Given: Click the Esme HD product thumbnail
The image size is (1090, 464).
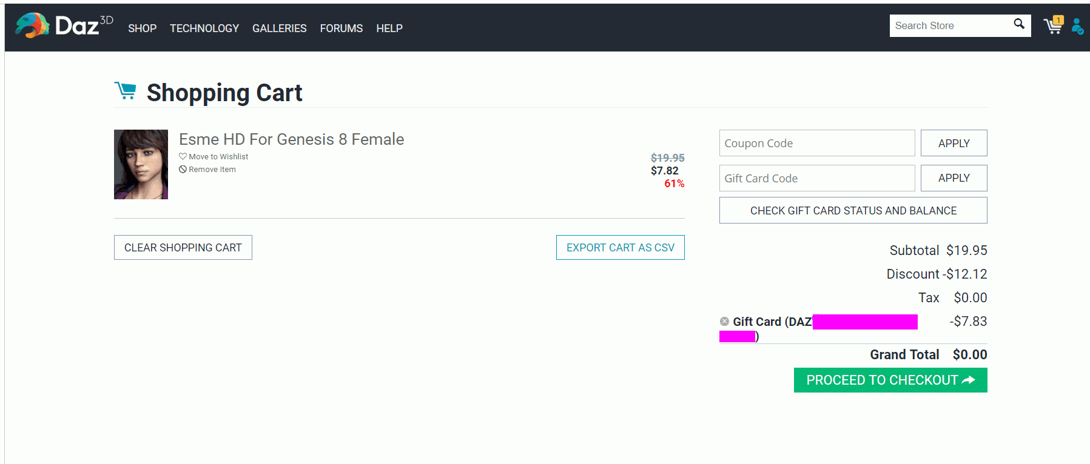Looking at the screenshot, I should coord(141,164).
